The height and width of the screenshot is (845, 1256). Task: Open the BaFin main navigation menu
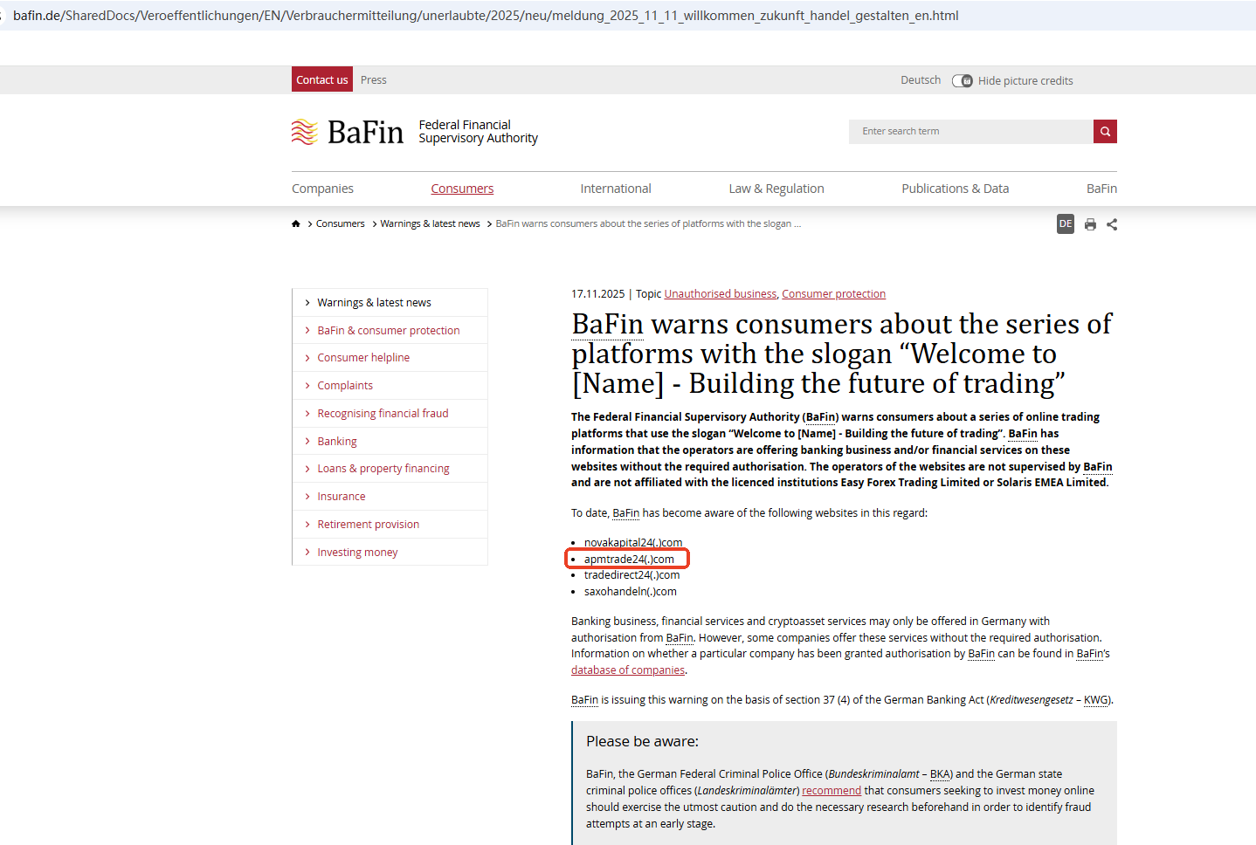(x=1101, y=189)
